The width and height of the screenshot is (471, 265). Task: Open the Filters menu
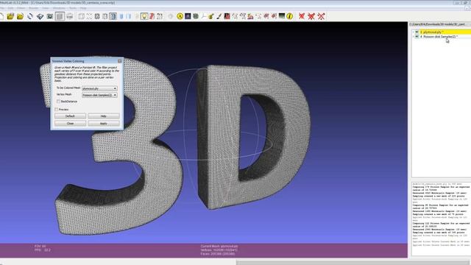21,8
